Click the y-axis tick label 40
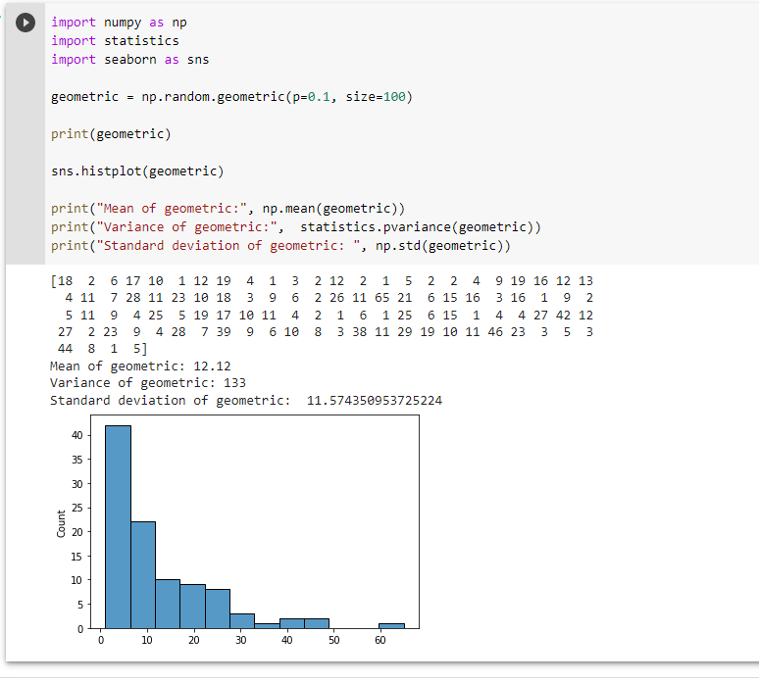The image size is (759, 683). [x=76, y=435]
